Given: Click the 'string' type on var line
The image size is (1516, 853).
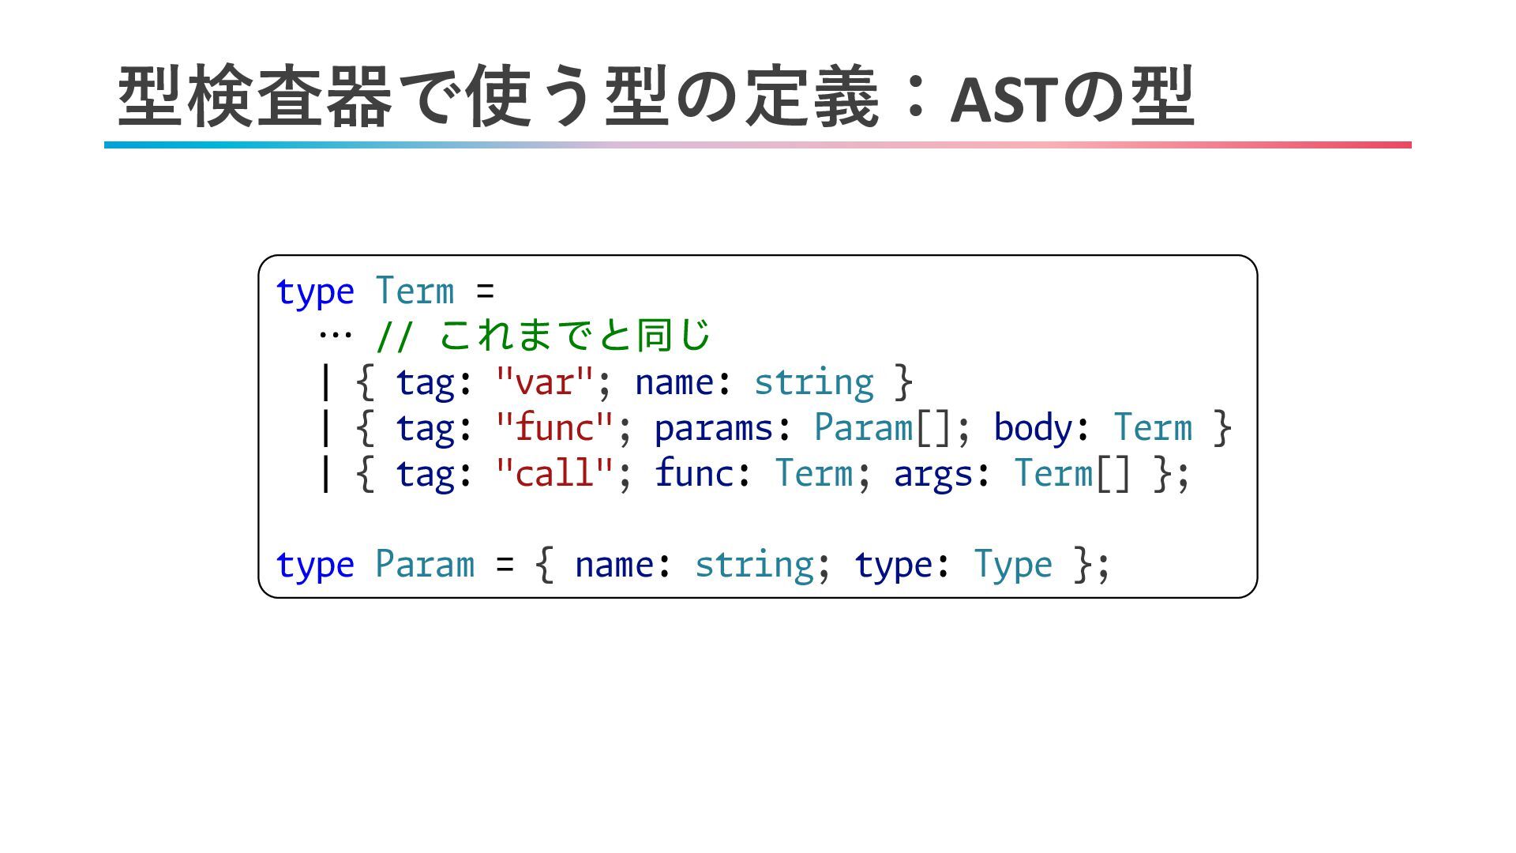Looking at the screenshot, I should click(813, 383).
